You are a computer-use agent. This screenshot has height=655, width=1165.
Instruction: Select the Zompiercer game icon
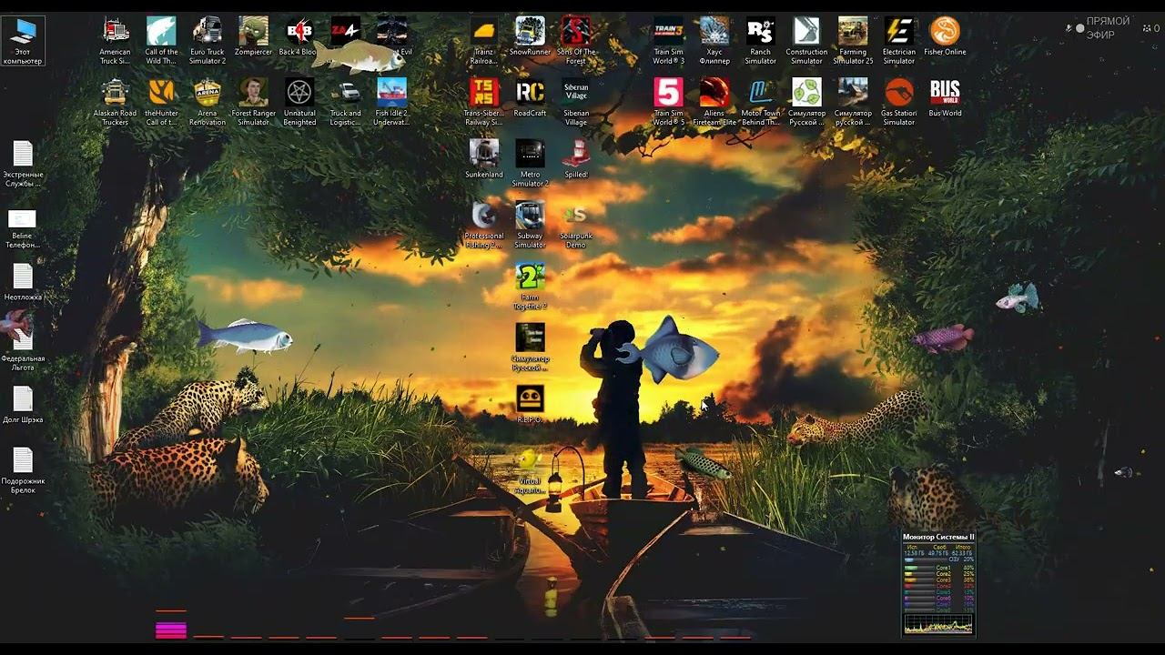pos(253,36)
